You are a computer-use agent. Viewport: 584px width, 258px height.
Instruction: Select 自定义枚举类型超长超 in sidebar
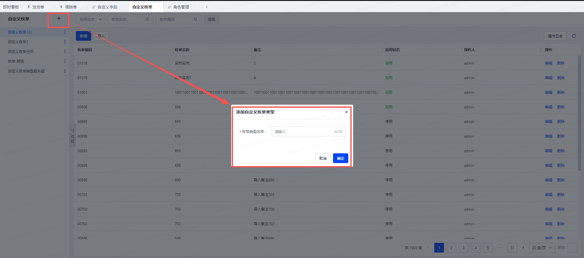[26, 71]
